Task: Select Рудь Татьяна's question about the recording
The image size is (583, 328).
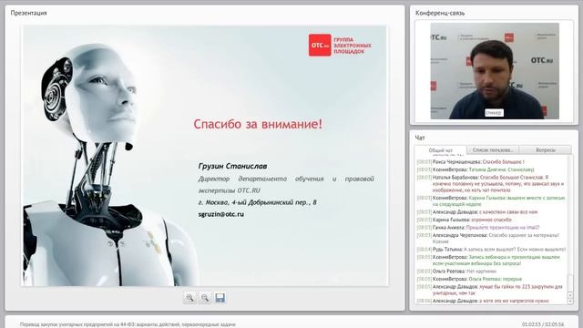Action: click(491, 249)
